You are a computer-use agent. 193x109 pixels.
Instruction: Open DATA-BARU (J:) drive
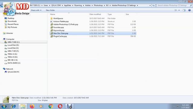(14, 63)
